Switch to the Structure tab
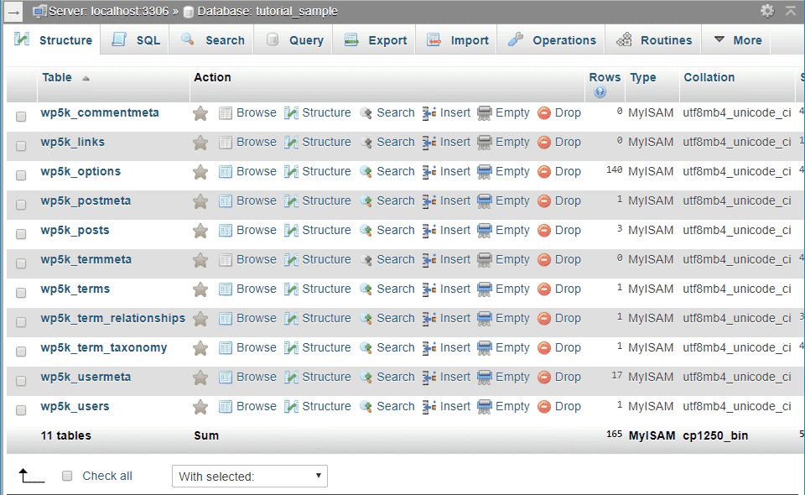Screen dimensions: 805x495 pyautogui.click(x=53, y=40)
